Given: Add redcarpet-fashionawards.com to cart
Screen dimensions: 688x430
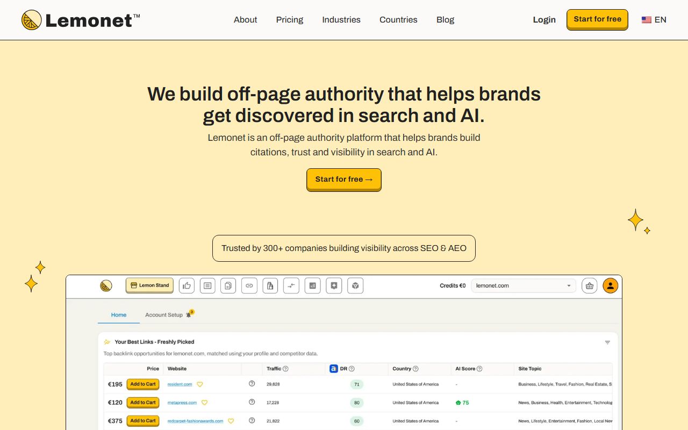Looking at the screenshot, I should tap(143, 421).
